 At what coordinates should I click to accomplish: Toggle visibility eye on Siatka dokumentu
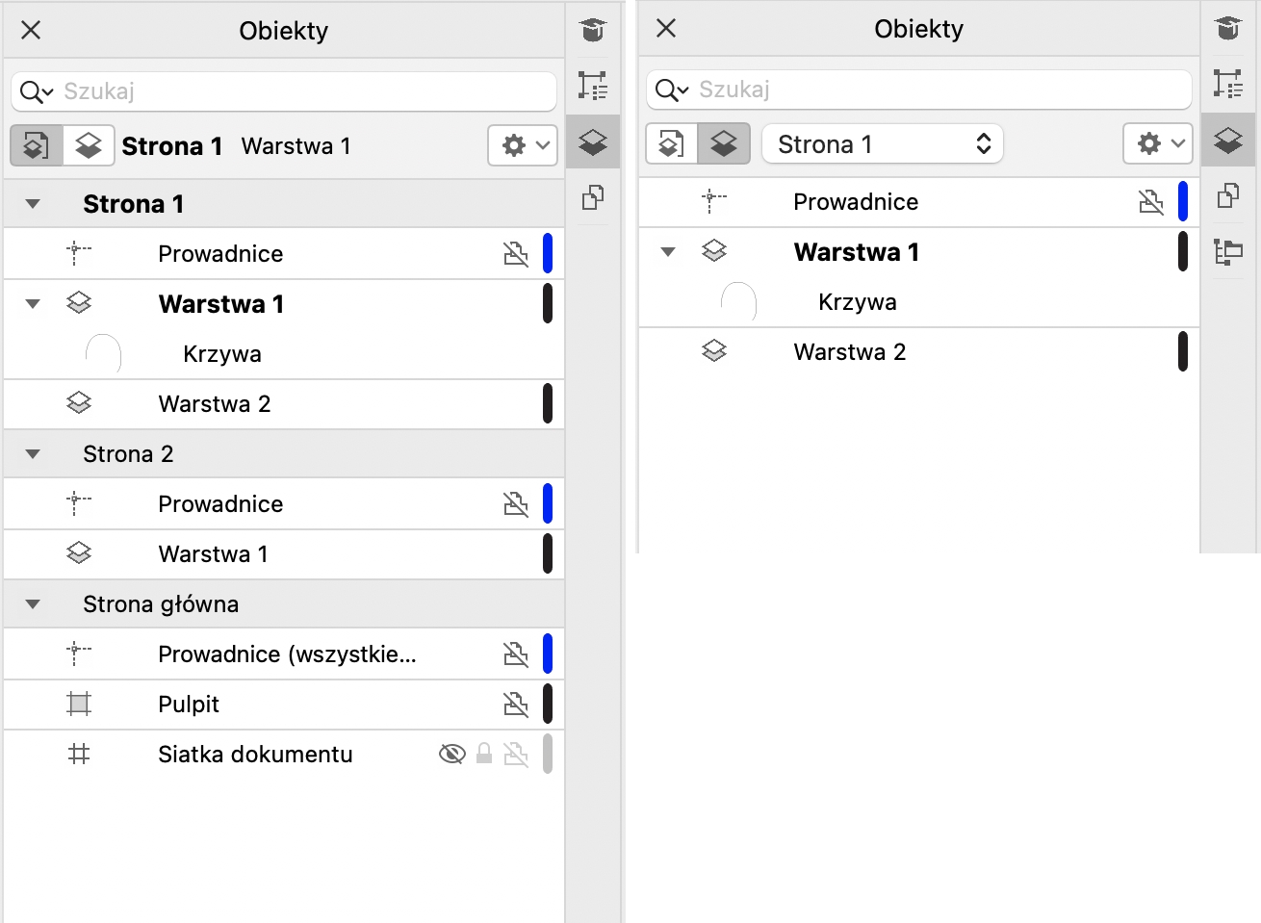pyautogui.click(x=451, y=754)
